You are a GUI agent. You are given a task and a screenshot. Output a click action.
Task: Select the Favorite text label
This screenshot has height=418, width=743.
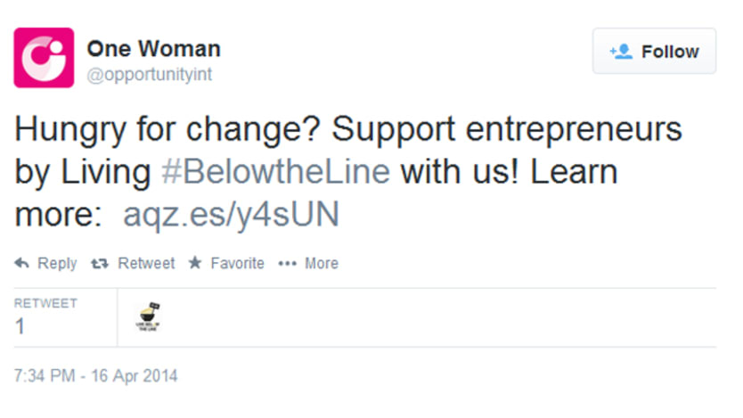coord(237,263)
